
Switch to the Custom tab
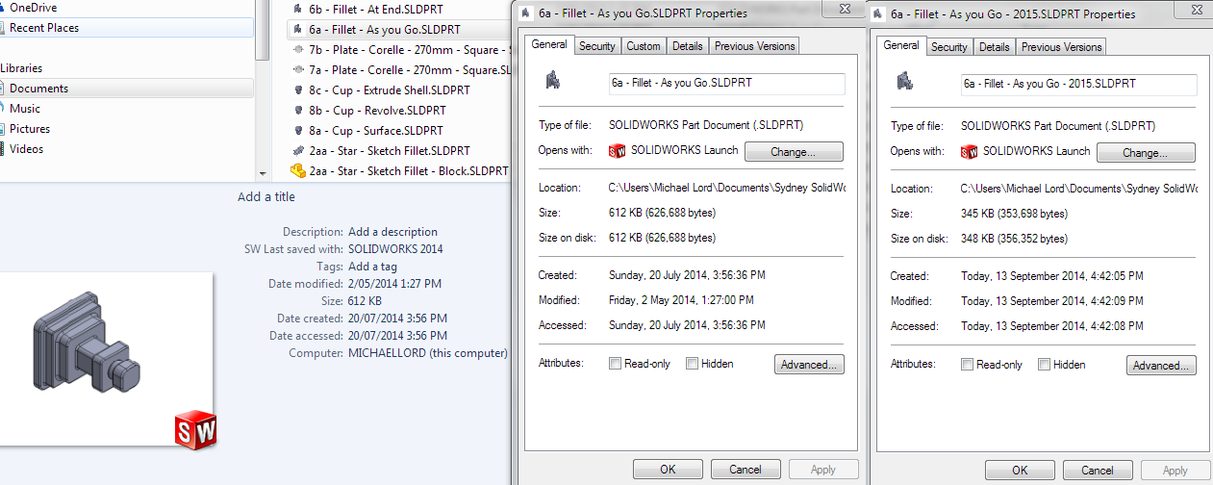point(643,46)
